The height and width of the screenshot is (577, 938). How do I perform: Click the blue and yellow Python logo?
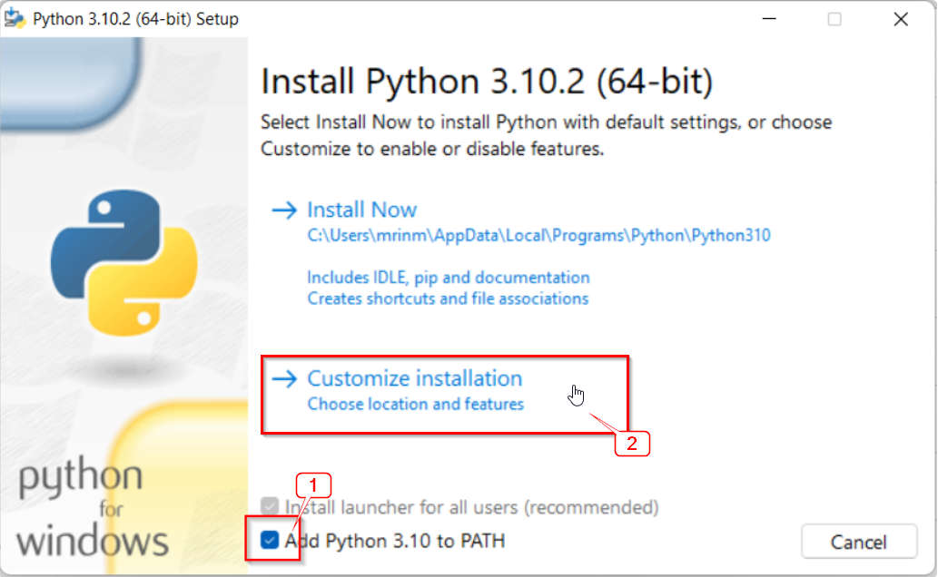point(124,259)
